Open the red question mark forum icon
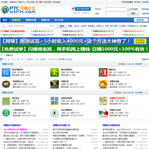 103,72
